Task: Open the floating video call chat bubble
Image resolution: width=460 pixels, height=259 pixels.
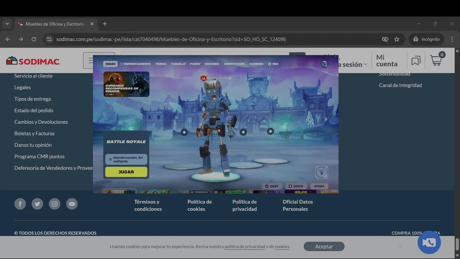Action: pyautogui.click(x=429, y=242)
